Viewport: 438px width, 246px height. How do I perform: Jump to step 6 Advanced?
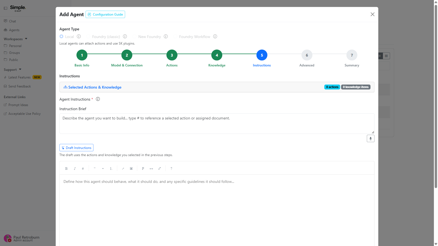307,55
